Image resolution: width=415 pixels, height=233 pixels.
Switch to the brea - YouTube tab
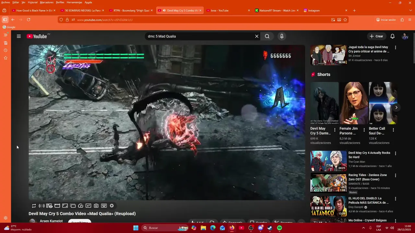point(228,10)
